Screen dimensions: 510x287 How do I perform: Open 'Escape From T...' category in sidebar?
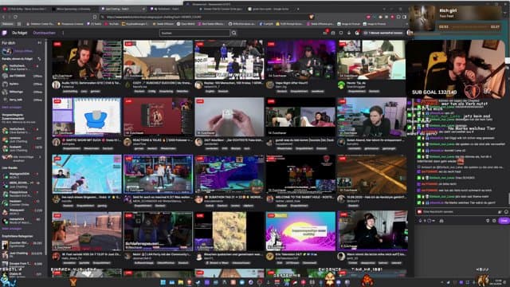[x=22, y=264]
